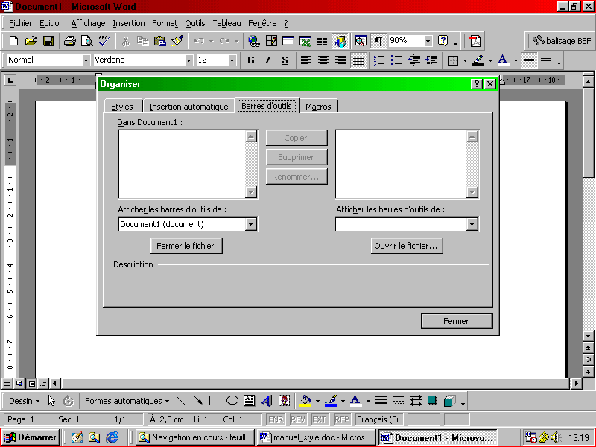Viewport: 596px width, 447px height.
Task: Paste clipboard contents from the toolbar
Action: click(160, 41)
